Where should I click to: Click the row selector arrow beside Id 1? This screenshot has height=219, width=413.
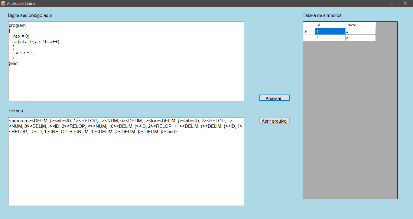click(306, 31)
